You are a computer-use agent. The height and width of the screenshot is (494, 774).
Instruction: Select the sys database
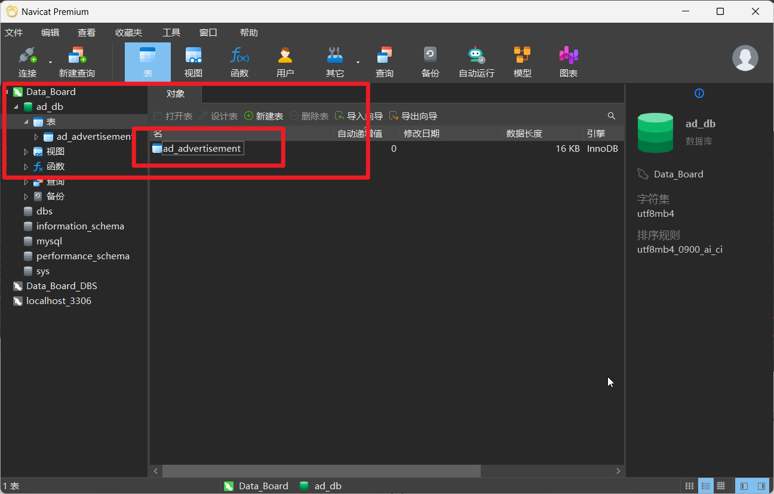point(42,271)
